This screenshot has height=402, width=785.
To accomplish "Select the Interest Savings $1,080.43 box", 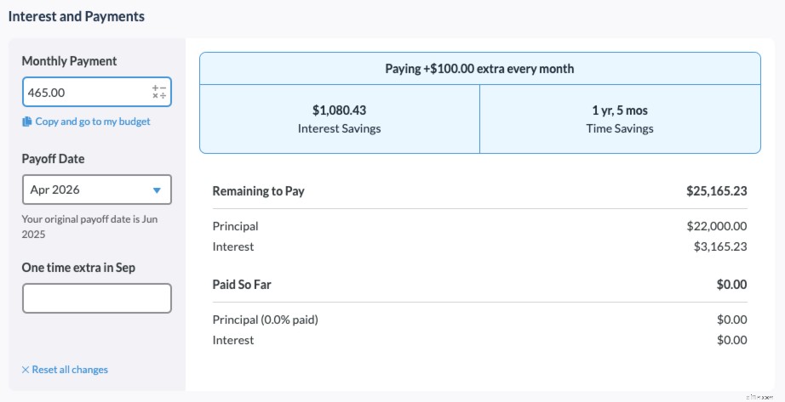I will tap(339, 119).
